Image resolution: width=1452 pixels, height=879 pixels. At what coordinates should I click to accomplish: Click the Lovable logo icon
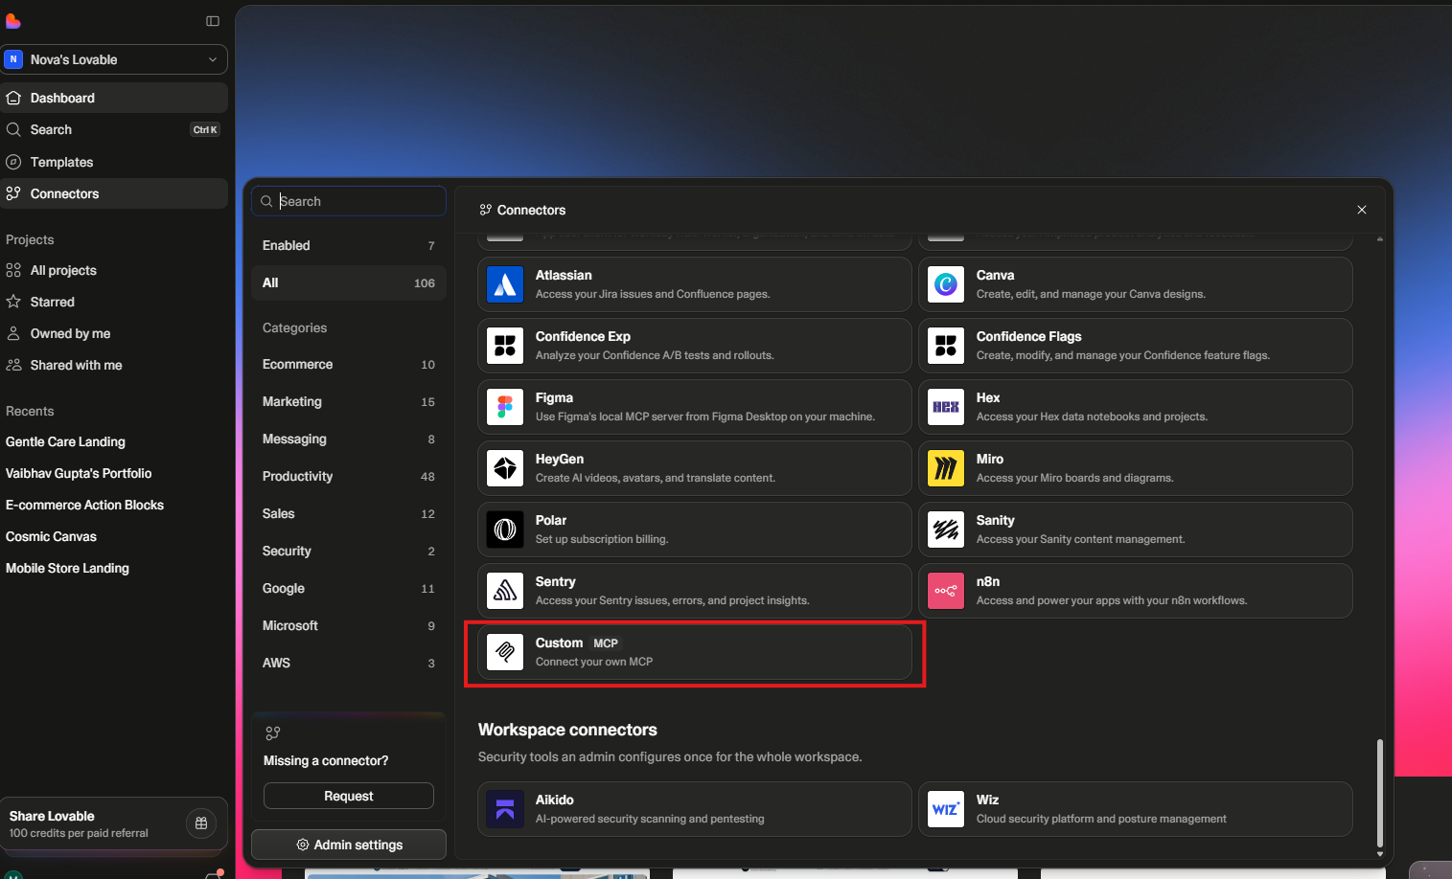[x=12, y=21]
